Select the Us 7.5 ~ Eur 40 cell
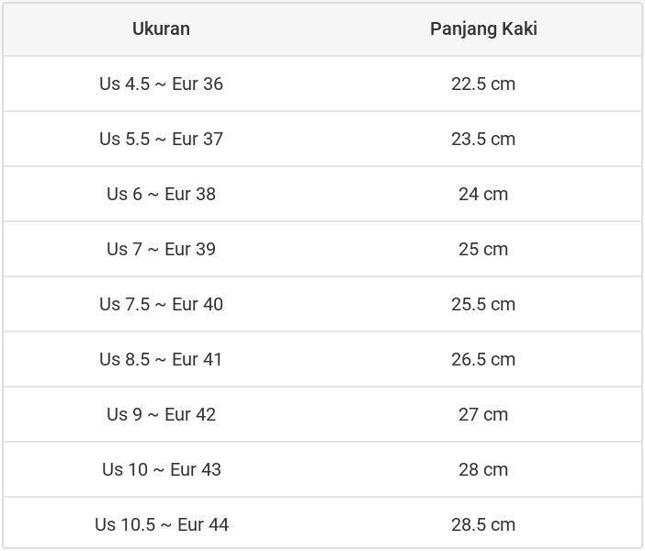Viewport: 645px width, 551px height. click(161, 304)
